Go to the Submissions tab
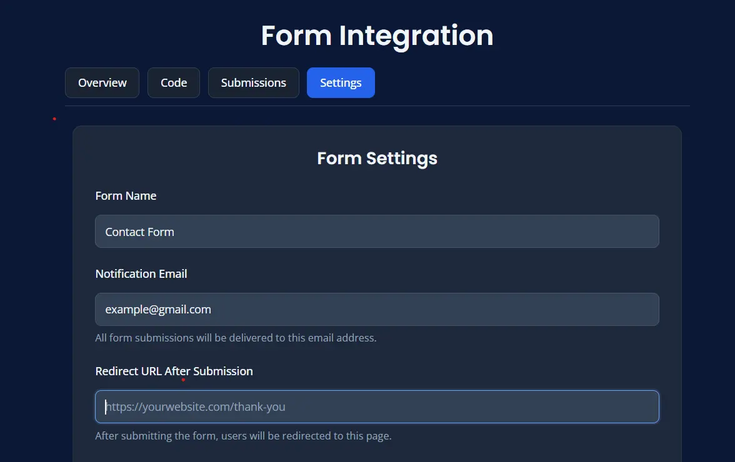The width and height of the screenshot is (735, 462). [253, 83]
